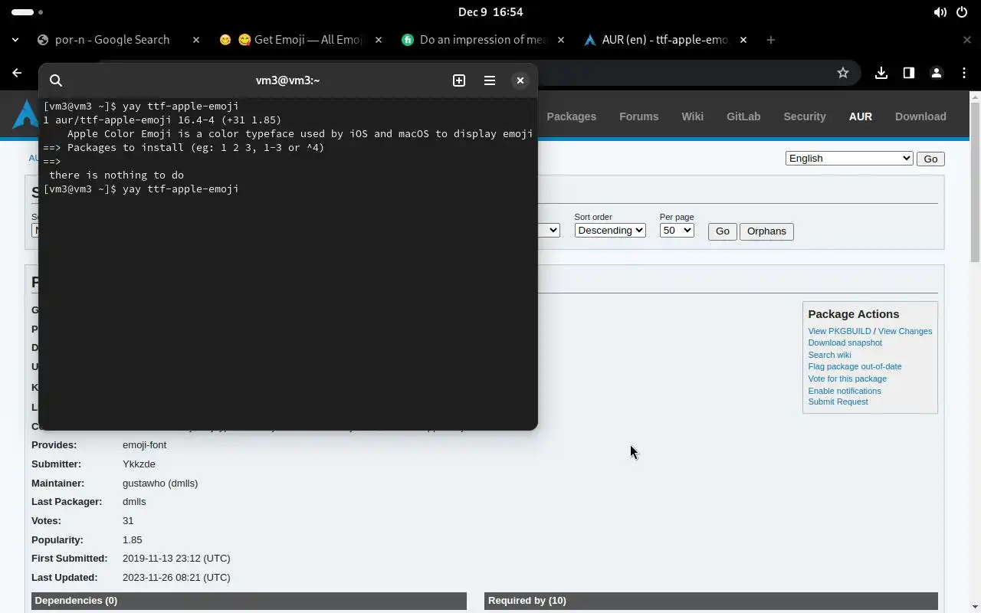Image resolution: width=981 pixels, height=613 pixels.
Task: Open Forums in Arch navigation
Action: click(x=638, y=116)
